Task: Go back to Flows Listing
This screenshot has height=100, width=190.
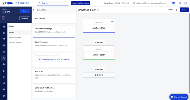Action: tap(40, 10)
